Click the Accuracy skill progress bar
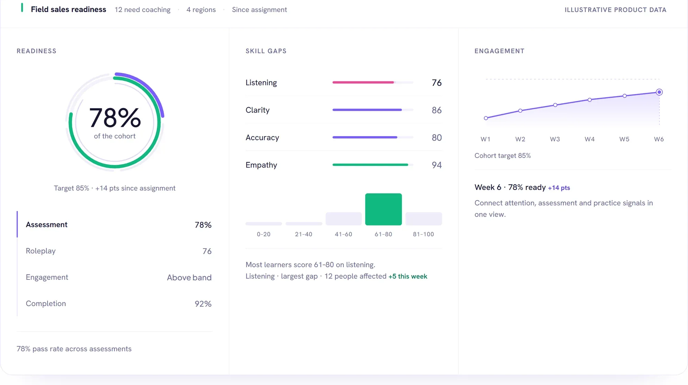This screenshot has height=385, width=688. 373,137
